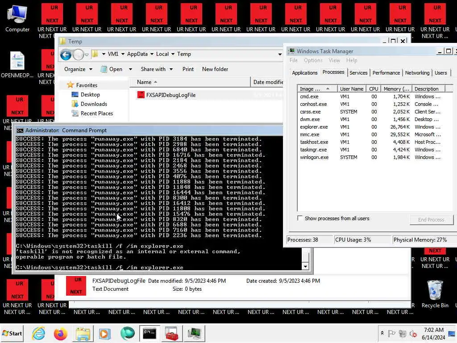Click the Open button in Explorer toolbar
The image size is (457, 343).
112,69
